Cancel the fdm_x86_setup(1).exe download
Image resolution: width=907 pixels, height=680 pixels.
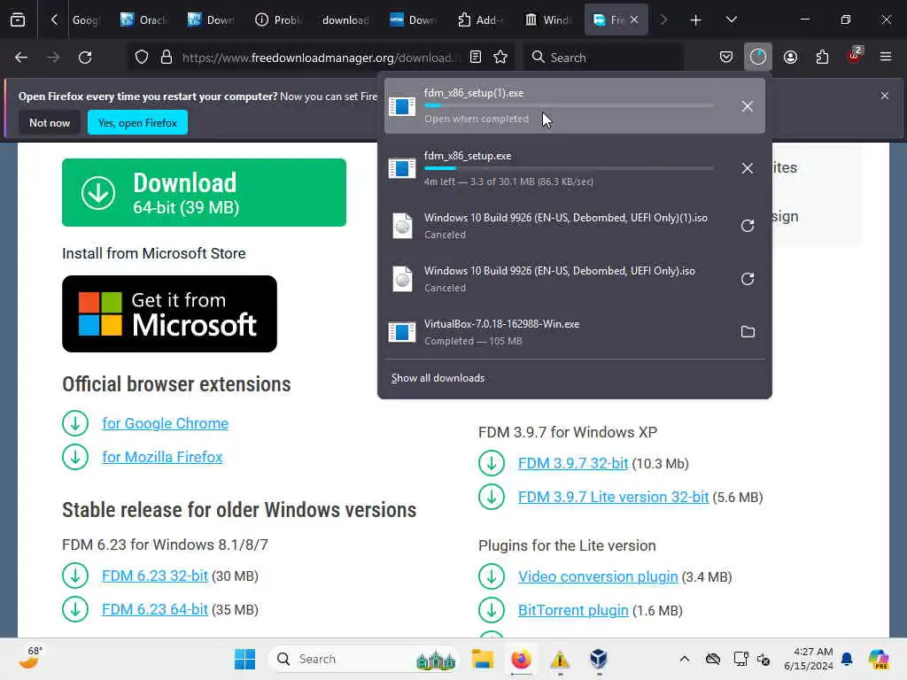pyautogui.click(x=748, y=106)
